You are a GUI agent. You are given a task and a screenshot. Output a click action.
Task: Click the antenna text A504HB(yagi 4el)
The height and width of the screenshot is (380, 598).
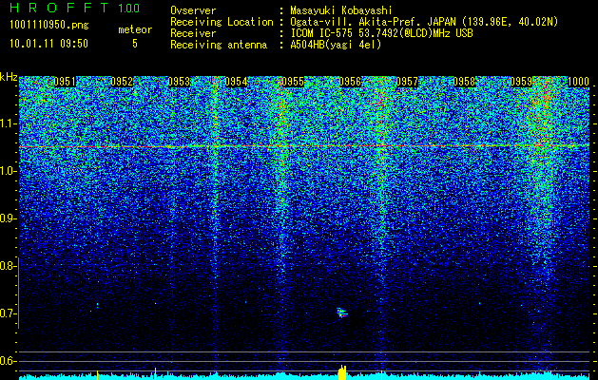(336, 45)
